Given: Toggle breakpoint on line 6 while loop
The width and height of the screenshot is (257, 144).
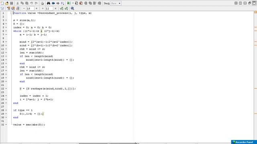Looking at the screenshot, I should tap(6, 31).
